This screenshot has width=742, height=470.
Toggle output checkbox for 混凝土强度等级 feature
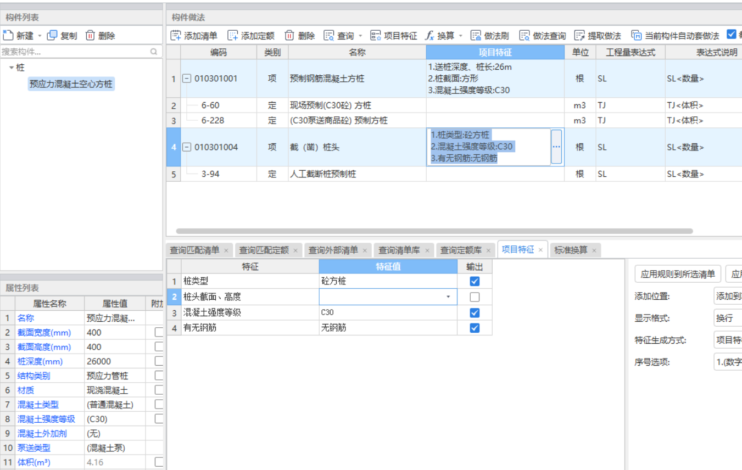tap(475, 312)
